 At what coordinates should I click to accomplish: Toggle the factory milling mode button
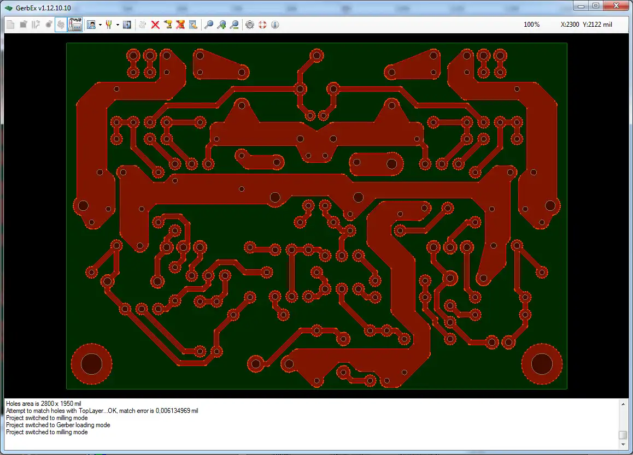pyautogui.click(x=75, y=25)
